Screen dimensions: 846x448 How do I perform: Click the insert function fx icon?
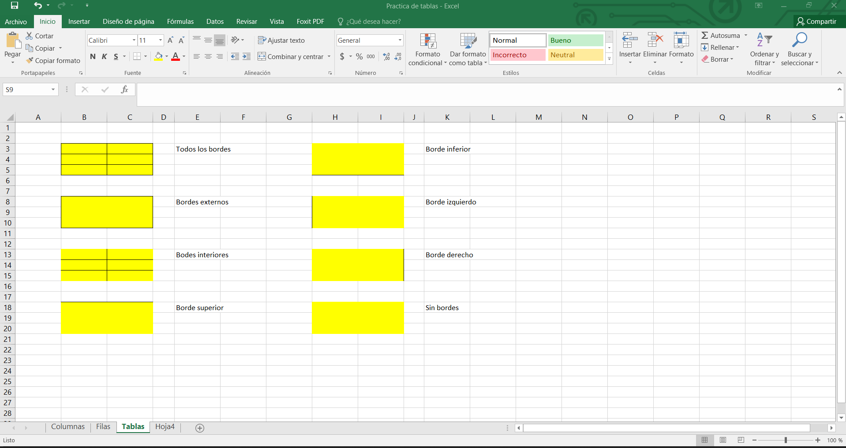pos(124,89)
